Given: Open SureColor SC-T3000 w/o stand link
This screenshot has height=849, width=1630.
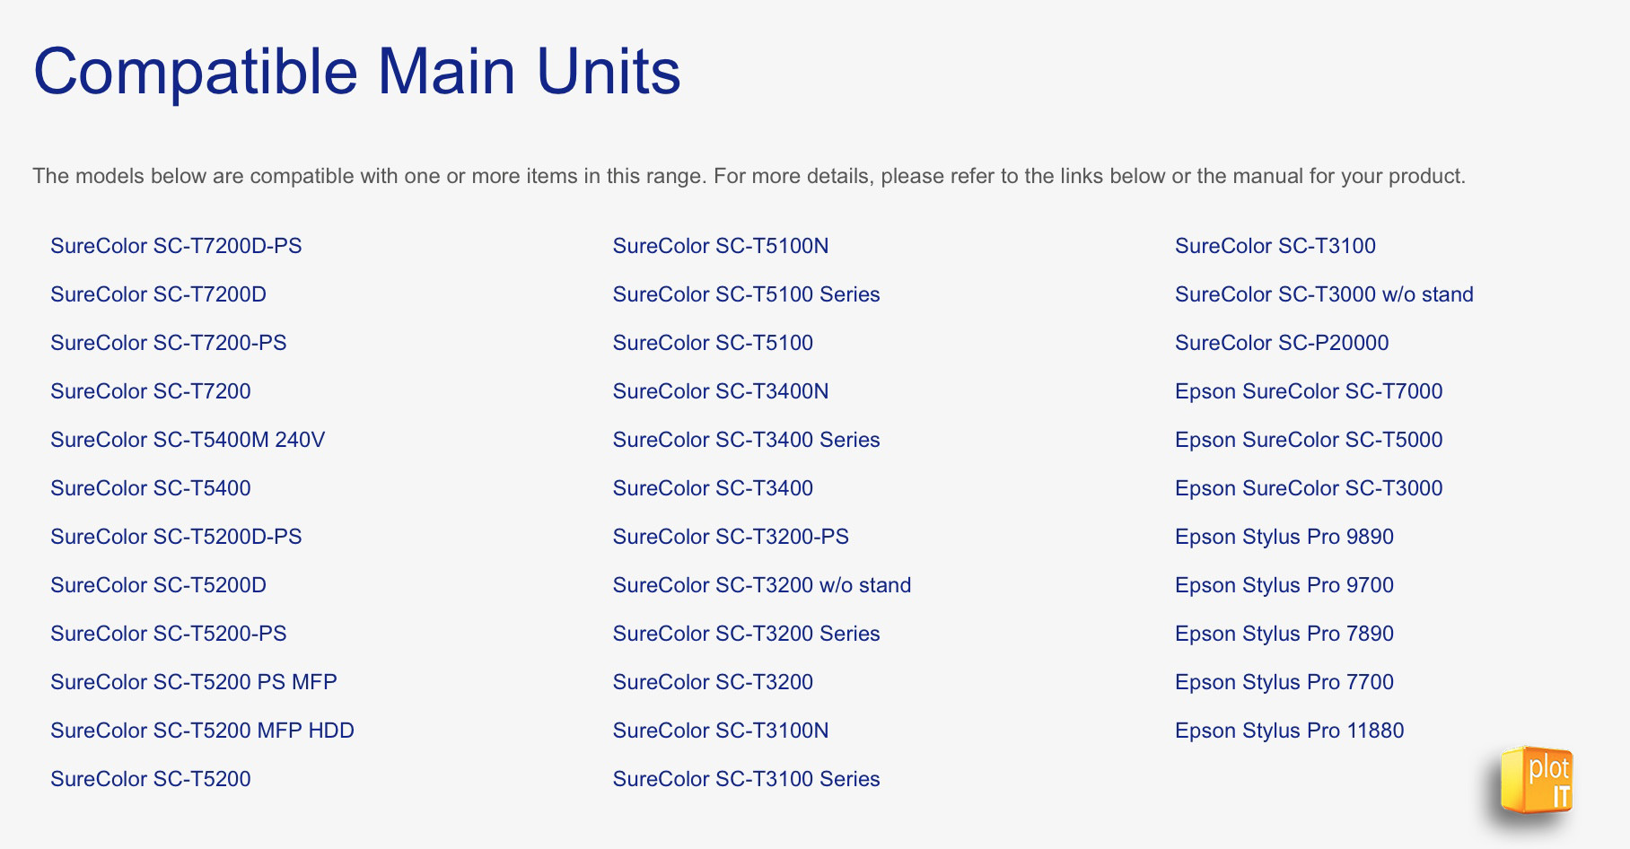Looking at the screenshot, I should tap(1324, 294).
